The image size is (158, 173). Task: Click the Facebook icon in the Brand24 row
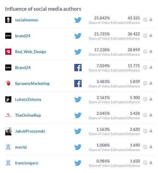[x=78, y=68]
